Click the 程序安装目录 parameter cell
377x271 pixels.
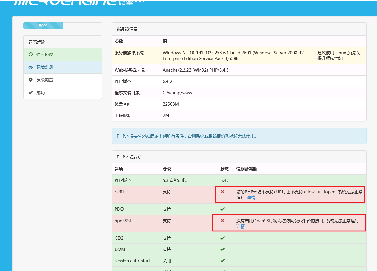(x=127, y=93)
